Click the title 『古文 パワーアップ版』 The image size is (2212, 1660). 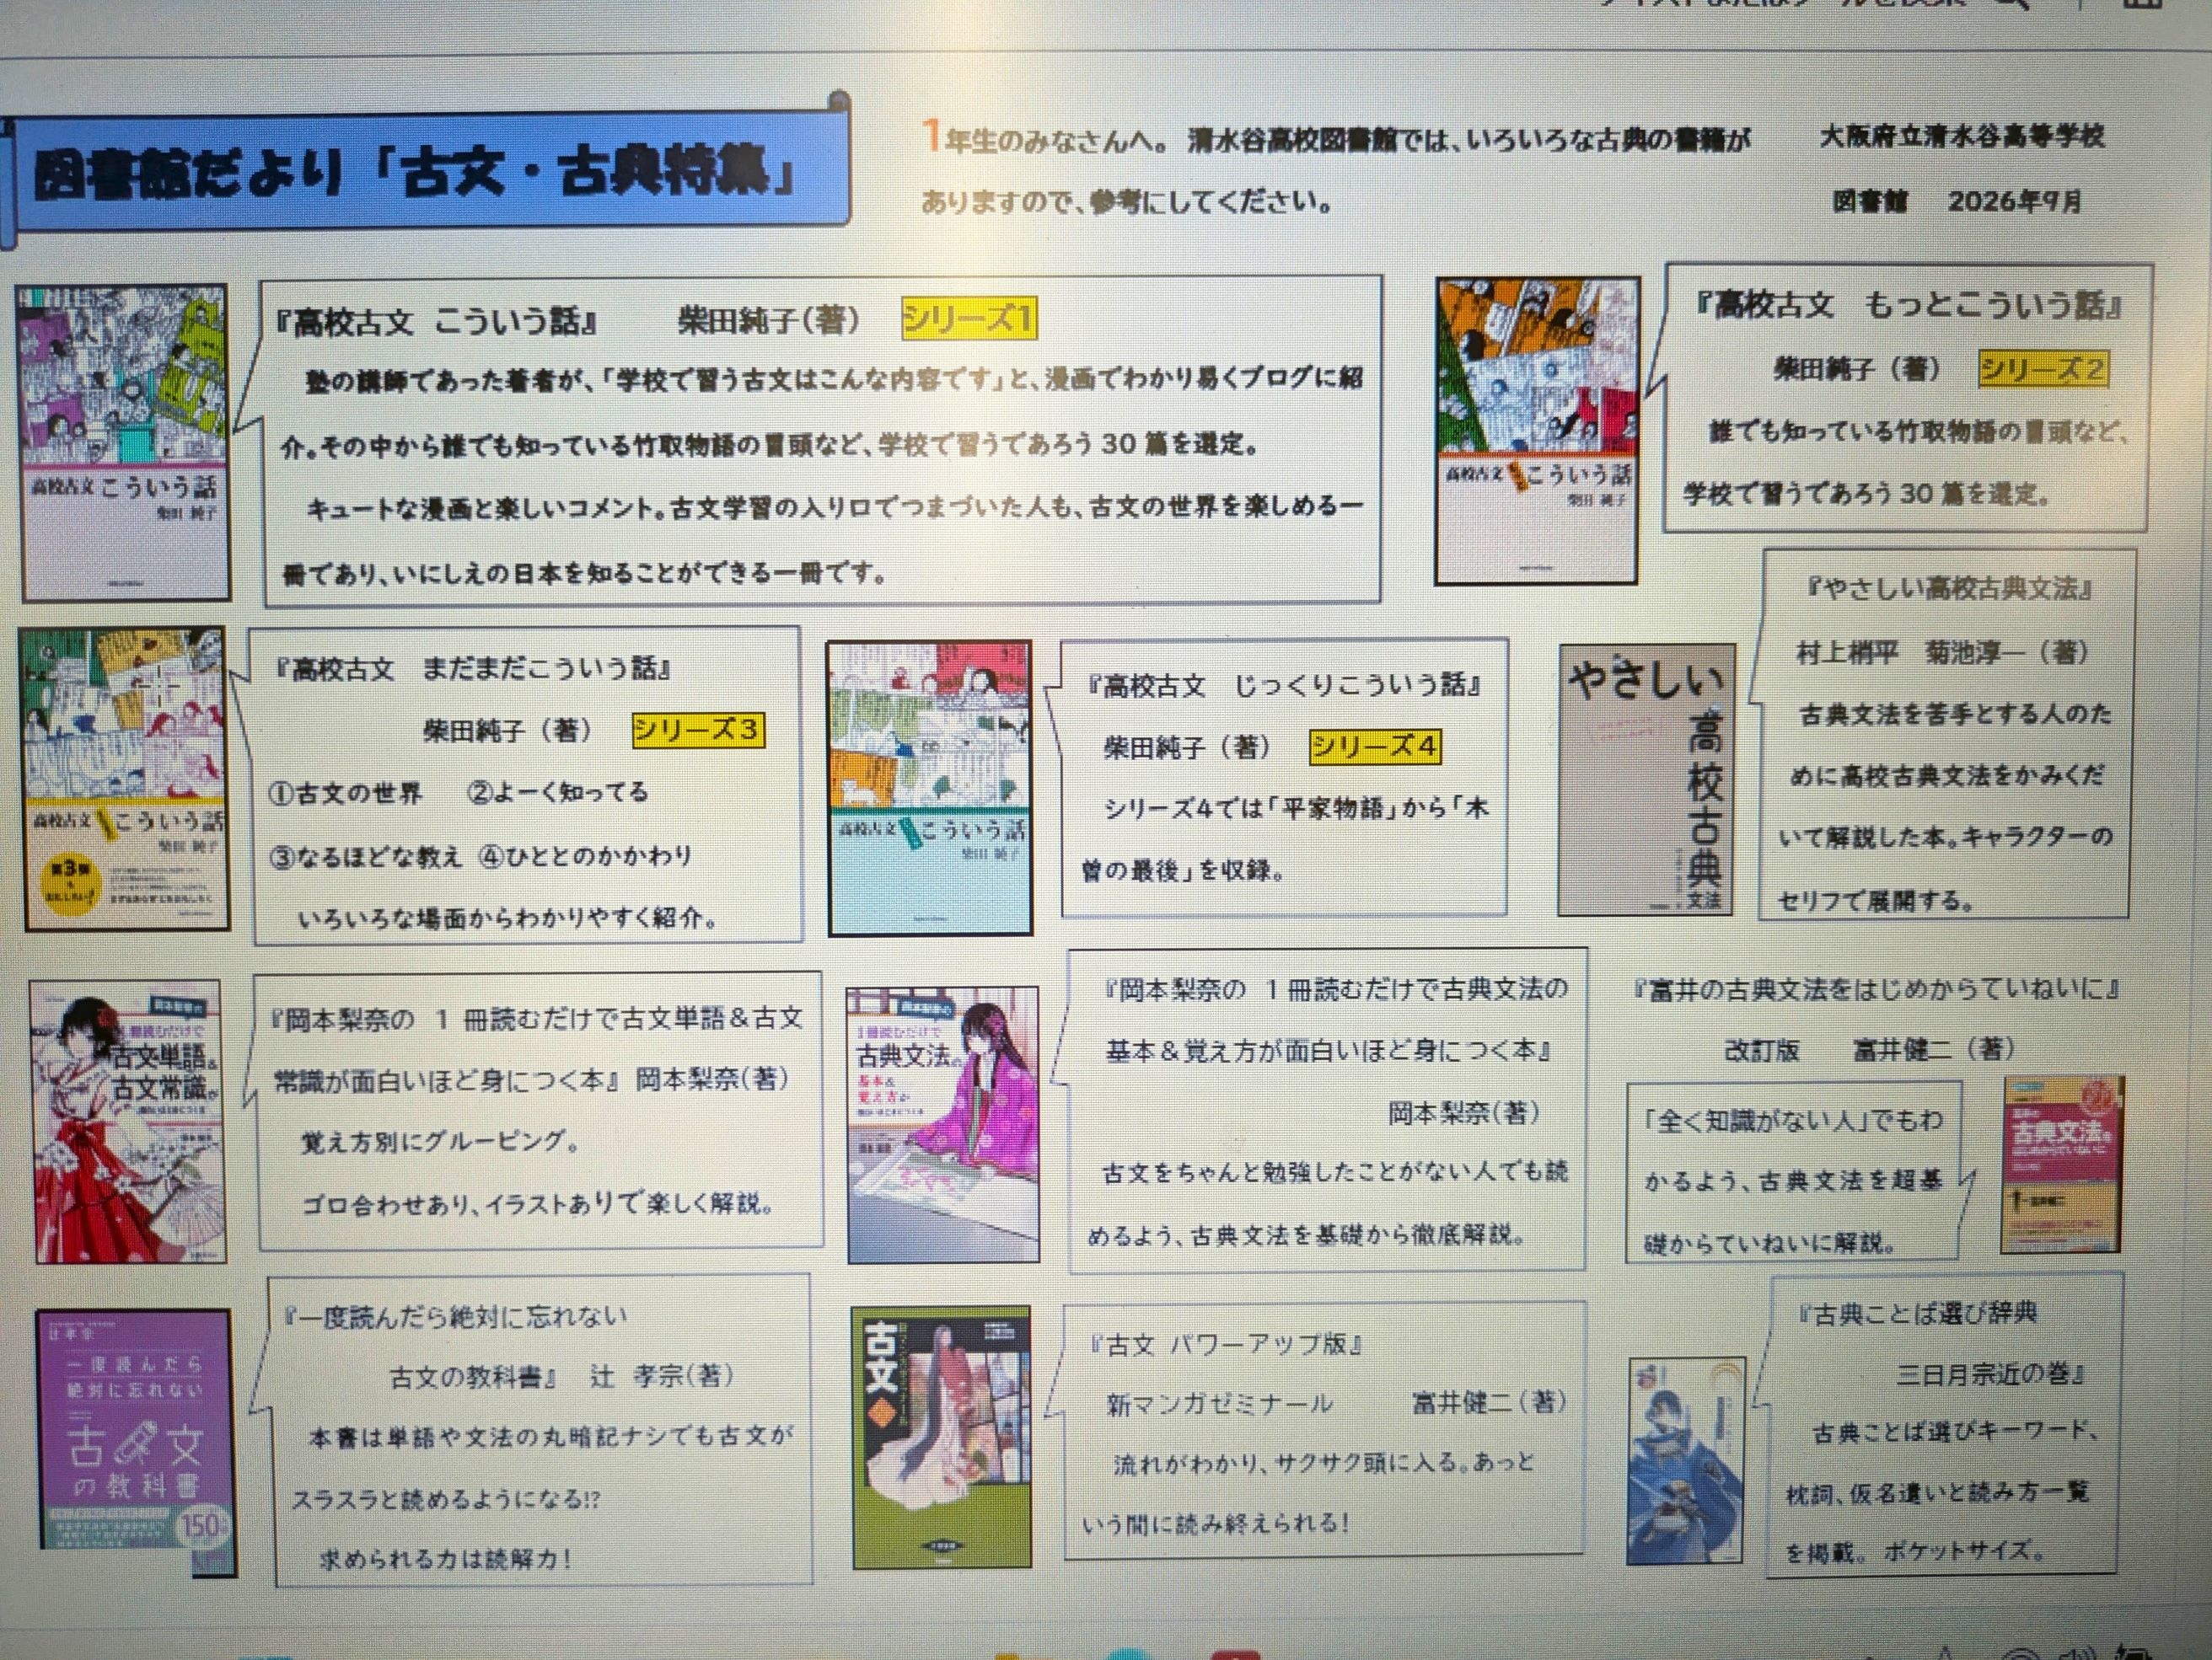(1227, 1344)
